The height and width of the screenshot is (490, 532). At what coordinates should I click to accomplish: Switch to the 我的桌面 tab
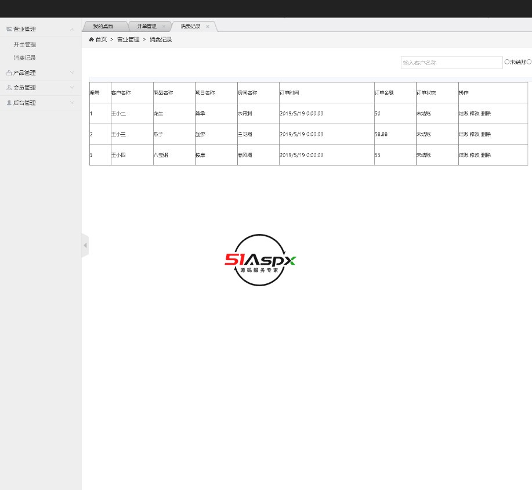click(103, 26)
